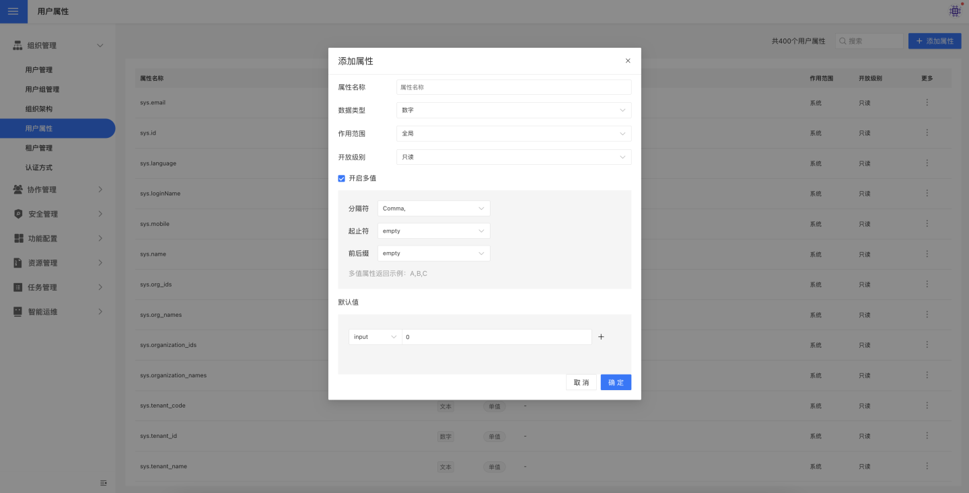
Task: Uncheck the 开启多值 checkbox
Action: (x=342, y=178)
